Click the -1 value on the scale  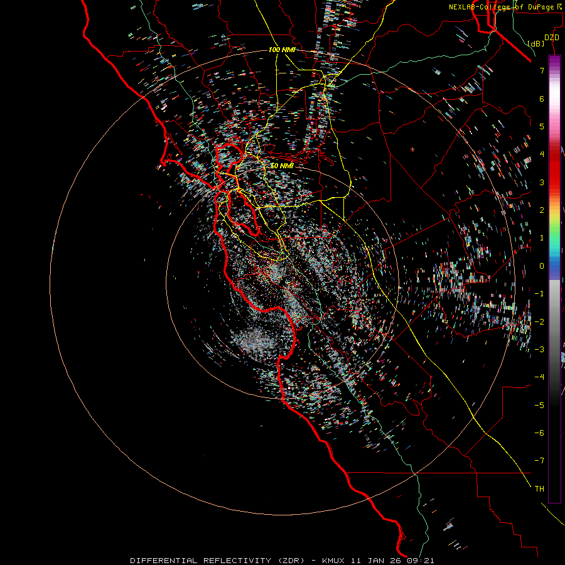[539, 294]
